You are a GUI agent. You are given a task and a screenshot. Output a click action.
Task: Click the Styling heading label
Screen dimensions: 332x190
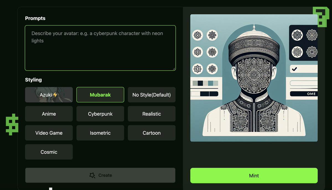tap(33, 80)
